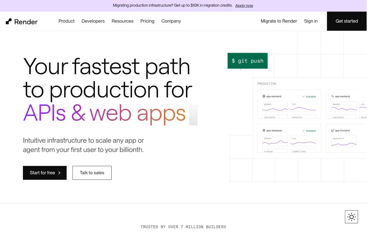Image resolution: width=371 pixels, height=232 pixels.
Task: Click the CPU chart in the globe app-backend card
Action: [x=303, y=107]
